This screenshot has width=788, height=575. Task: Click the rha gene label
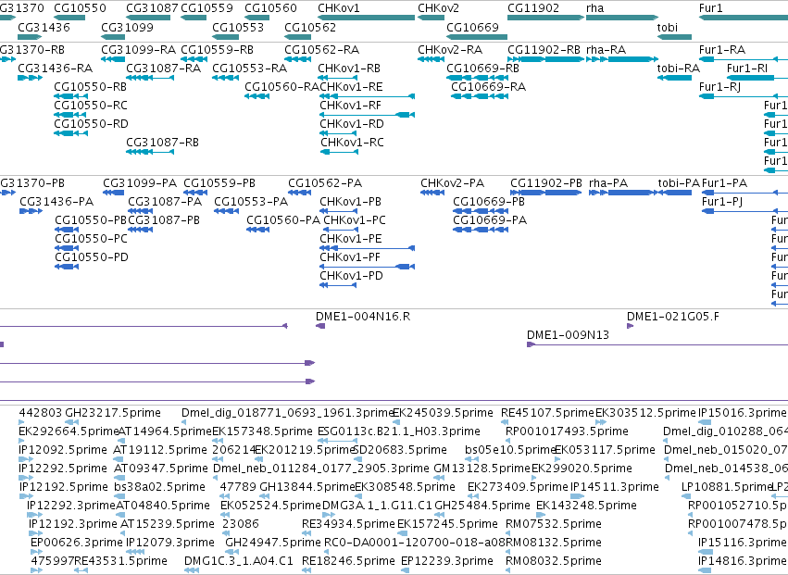pos(595,8)
